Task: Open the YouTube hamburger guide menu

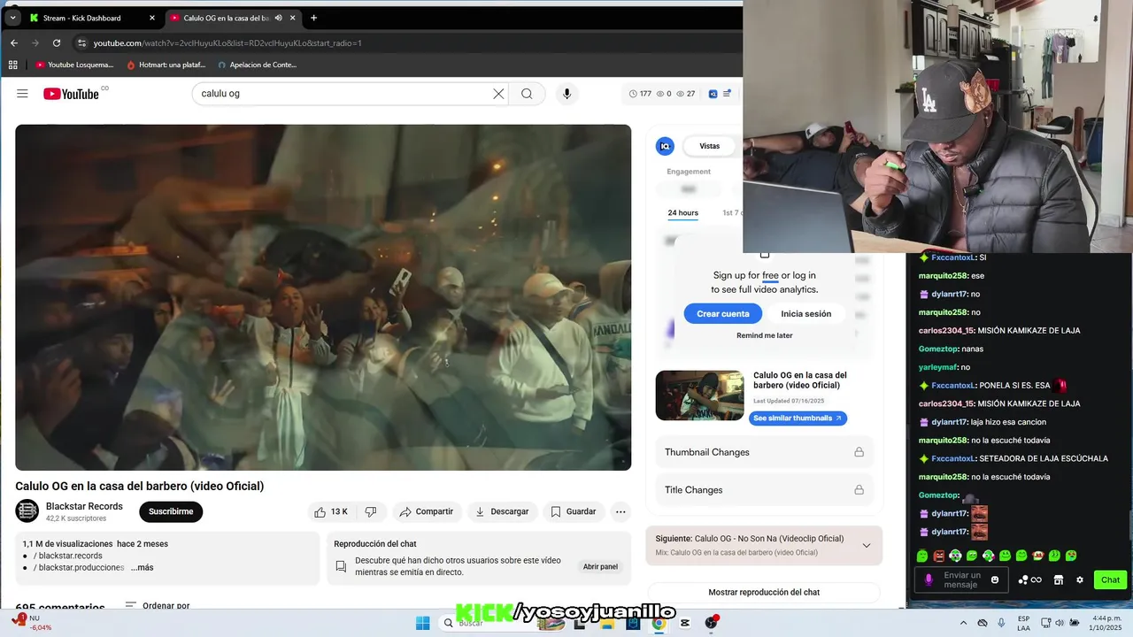Action: (x=22, y=94)
